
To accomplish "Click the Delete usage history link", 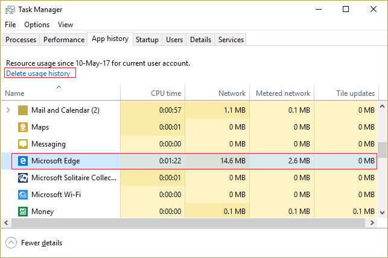I will tap(38, 74).
